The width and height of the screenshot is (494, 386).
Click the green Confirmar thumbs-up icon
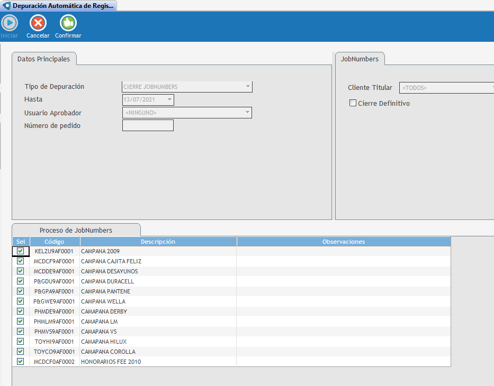pos(68,23)
